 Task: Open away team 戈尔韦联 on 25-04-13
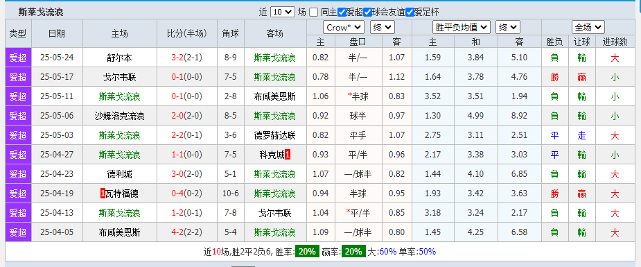pos(274,213)
